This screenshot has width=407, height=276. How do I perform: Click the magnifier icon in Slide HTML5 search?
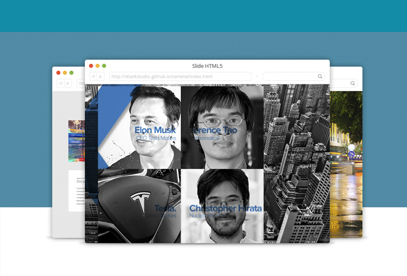(320, 76)
